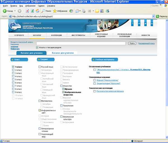
Task: Collapse the Предмет section header
Action: [46, 59]
